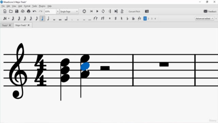The image size is (218, 123).
Task: Close the Major Triads* tab
Action: click(29, 25)
